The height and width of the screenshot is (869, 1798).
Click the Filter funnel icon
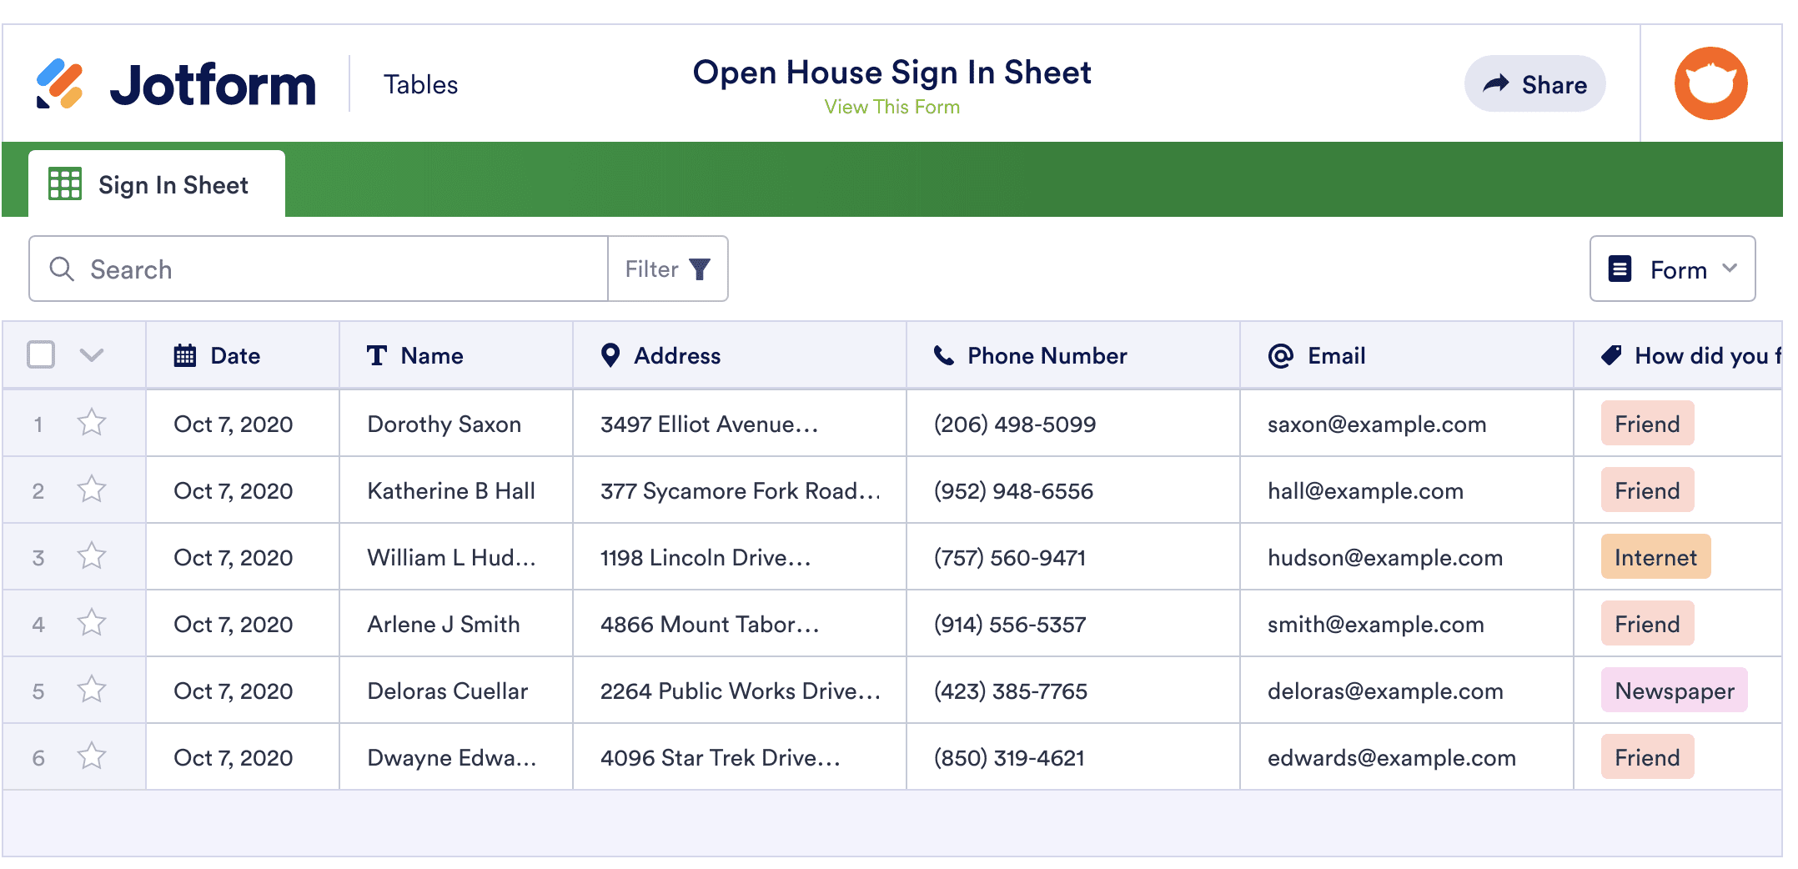(x=700, y=269)
